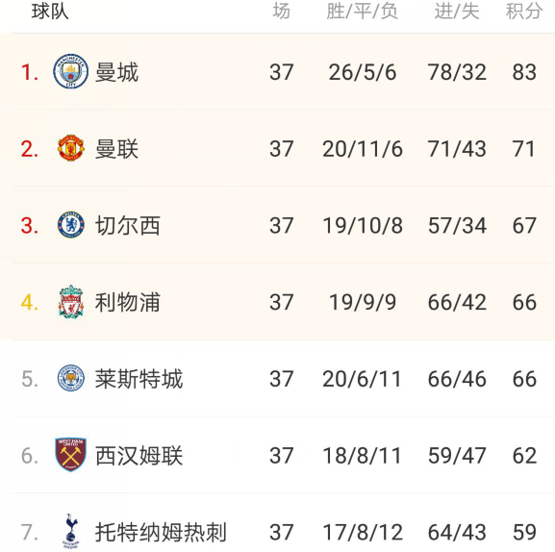Tap team name 托特纳姆热刺
The height and width of the screenshot is (552, 555).
[161, 532]
